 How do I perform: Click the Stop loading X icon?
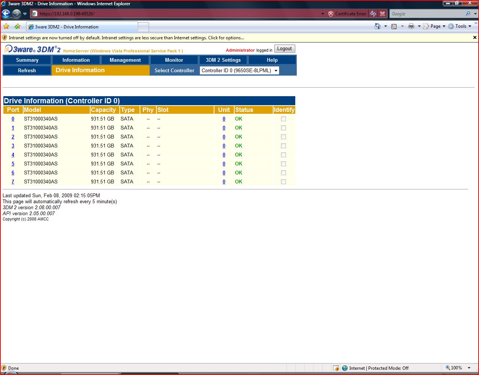pyautogui.click(x=382, y=14)
